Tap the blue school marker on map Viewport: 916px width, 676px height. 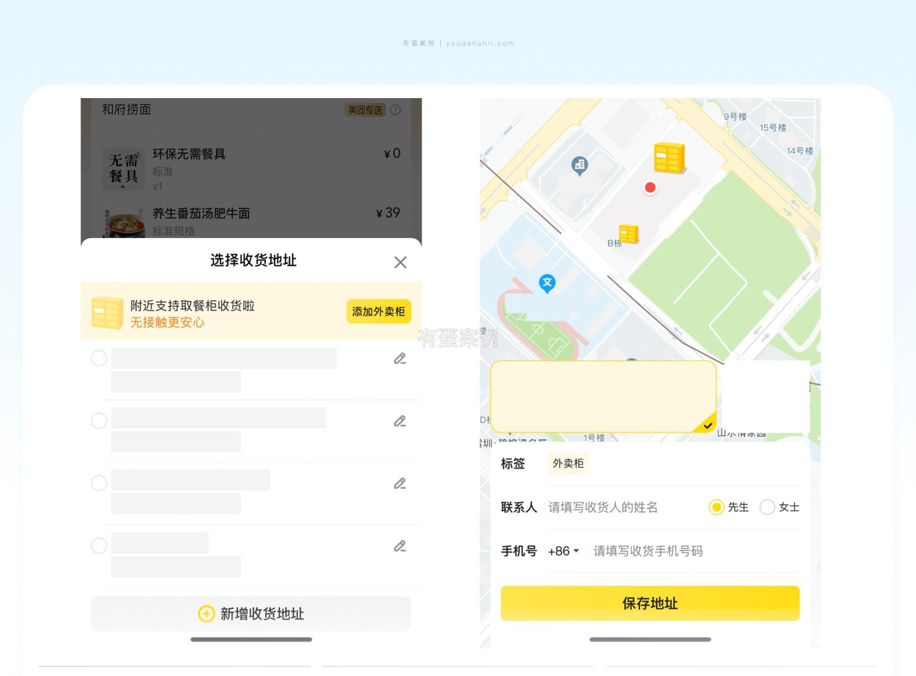(547, 283)
